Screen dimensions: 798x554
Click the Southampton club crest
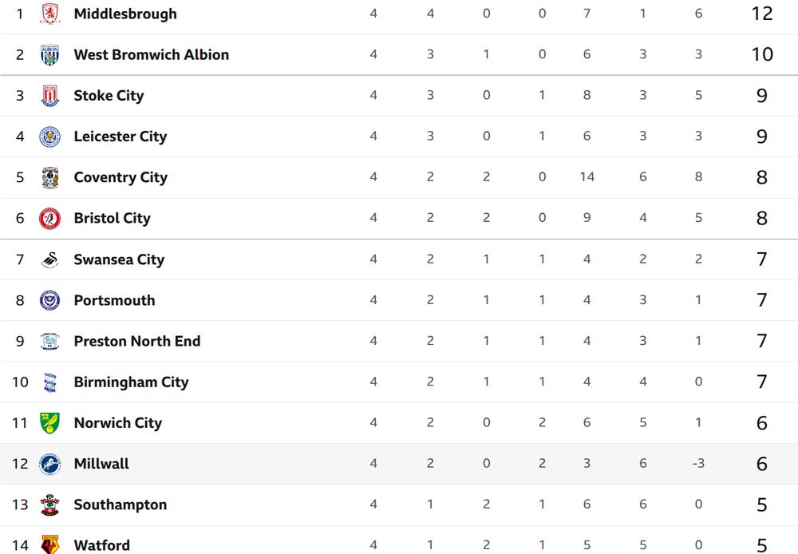click(49, 505)
